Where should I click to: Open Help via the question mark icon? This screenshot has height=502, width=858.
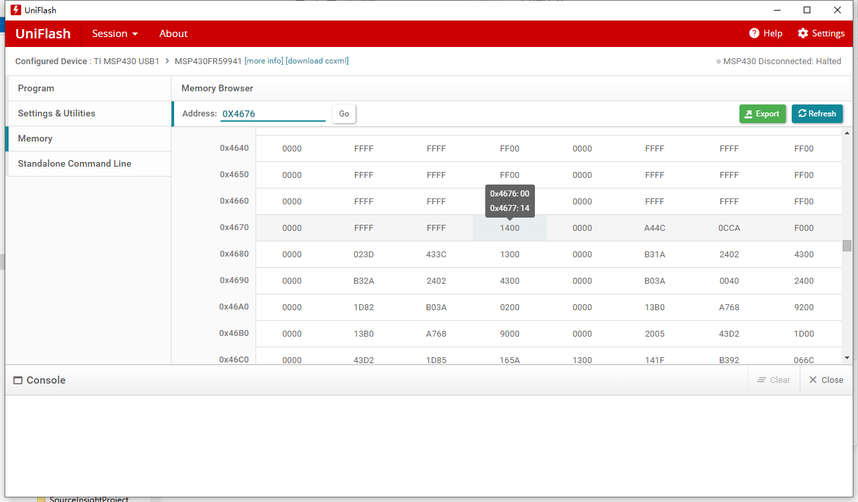point(754,34)
